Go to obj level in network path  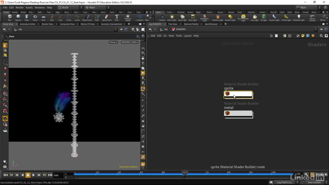pyautogui.click(x=164, y=29)
